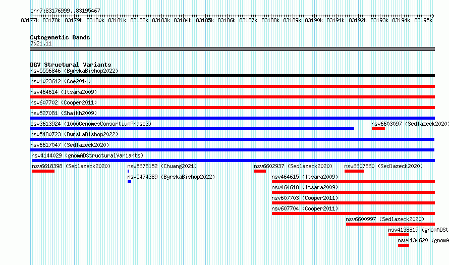
Task: Click the 83185k ruler tick label
Action: [x=205, y=20]
